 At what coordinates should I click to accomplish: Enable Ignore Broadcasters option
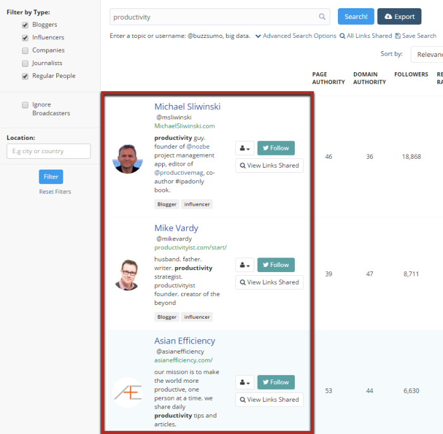[25, 105]
